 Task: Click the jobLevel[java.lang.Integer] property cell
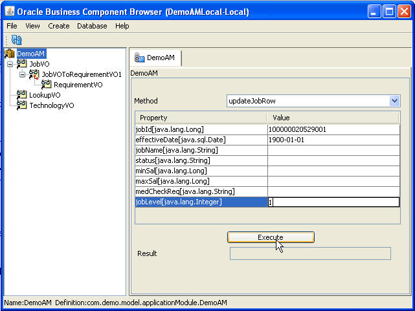click(x=201, y=202)
